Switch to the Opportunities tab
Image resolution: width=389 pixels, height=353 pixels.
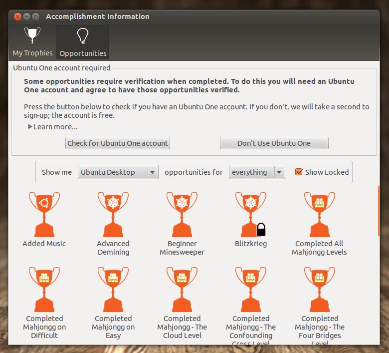tap(83, 42)
